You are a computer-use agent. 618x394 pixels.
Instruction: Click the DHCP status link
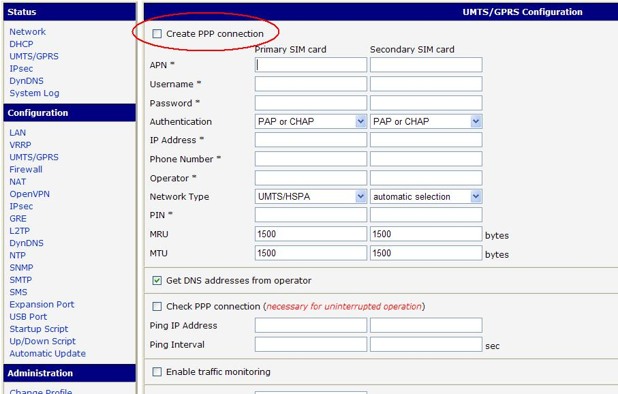pyautogui.click(x=21, y=44)
